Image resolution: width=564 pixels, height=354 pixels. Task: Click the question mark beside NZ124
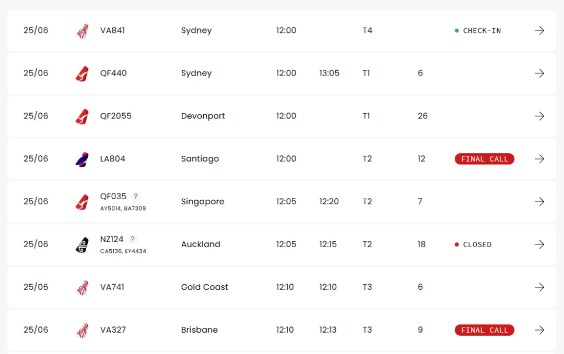[x=132, y=239]
